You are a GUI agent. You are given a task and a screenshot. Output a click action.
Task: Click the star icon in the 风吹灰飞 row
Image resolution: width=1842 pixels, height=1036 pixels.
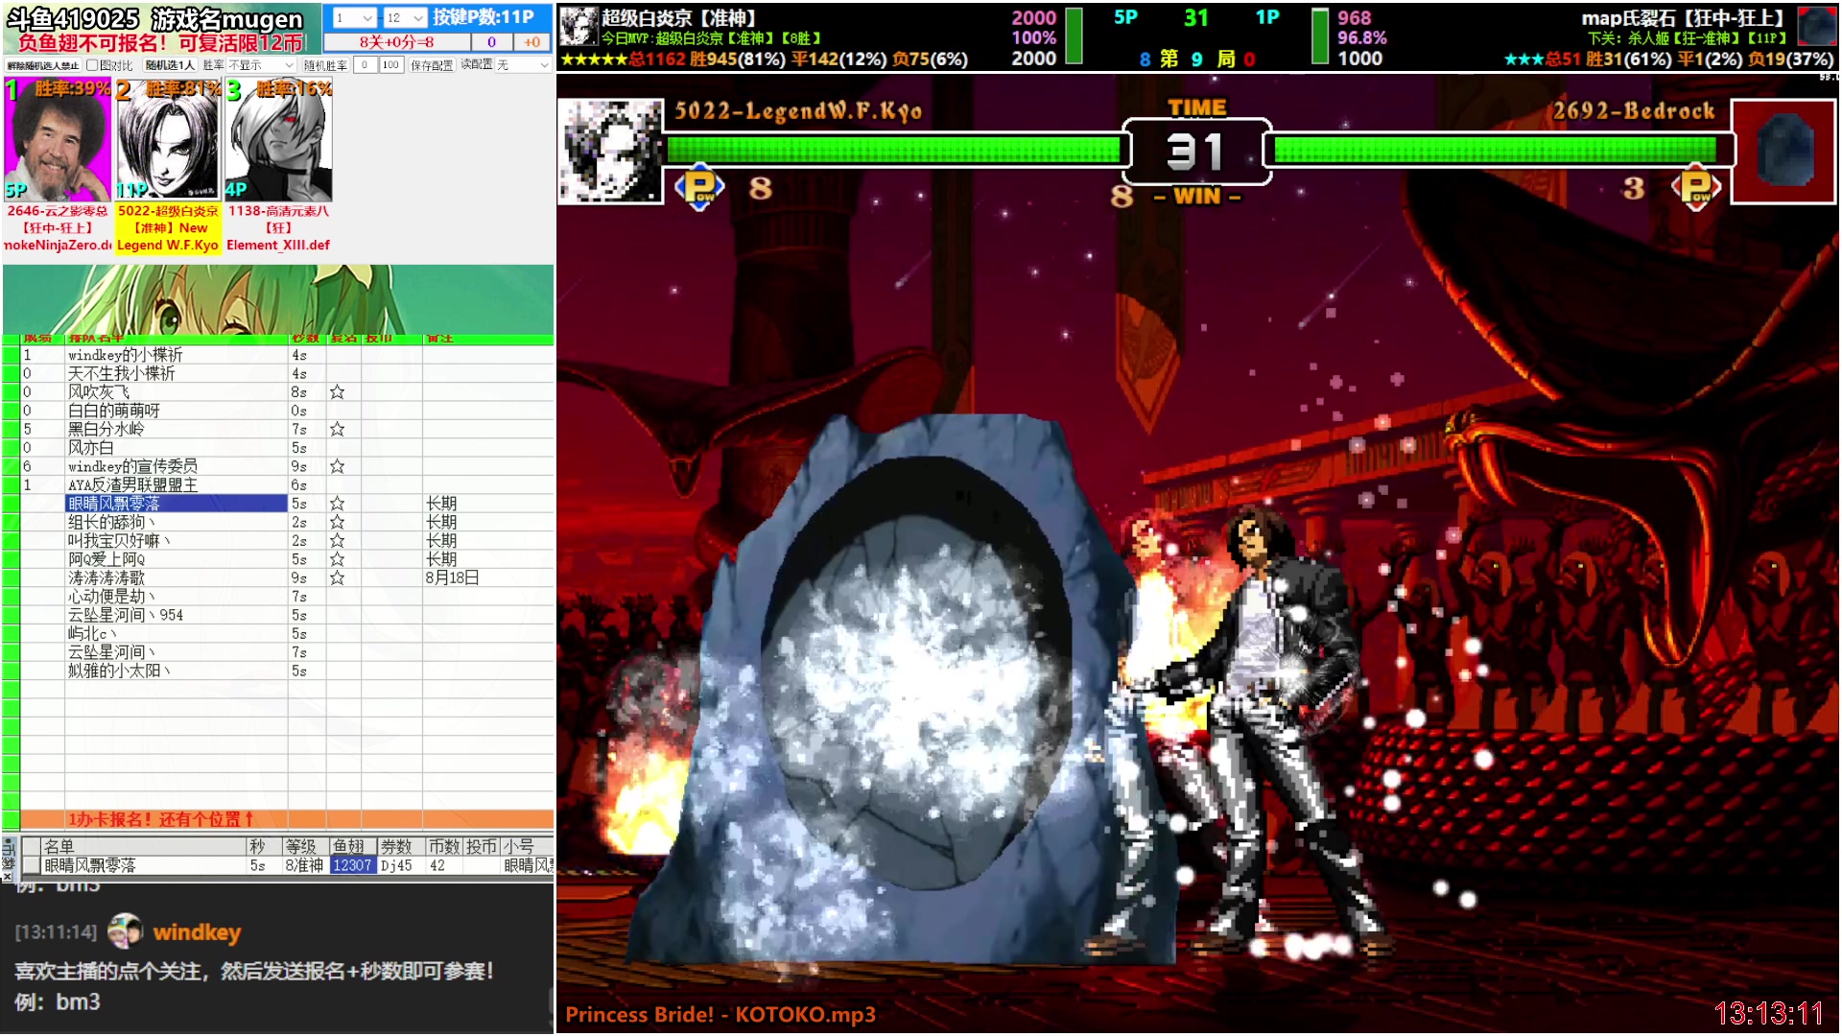click(x=337, y=392)
